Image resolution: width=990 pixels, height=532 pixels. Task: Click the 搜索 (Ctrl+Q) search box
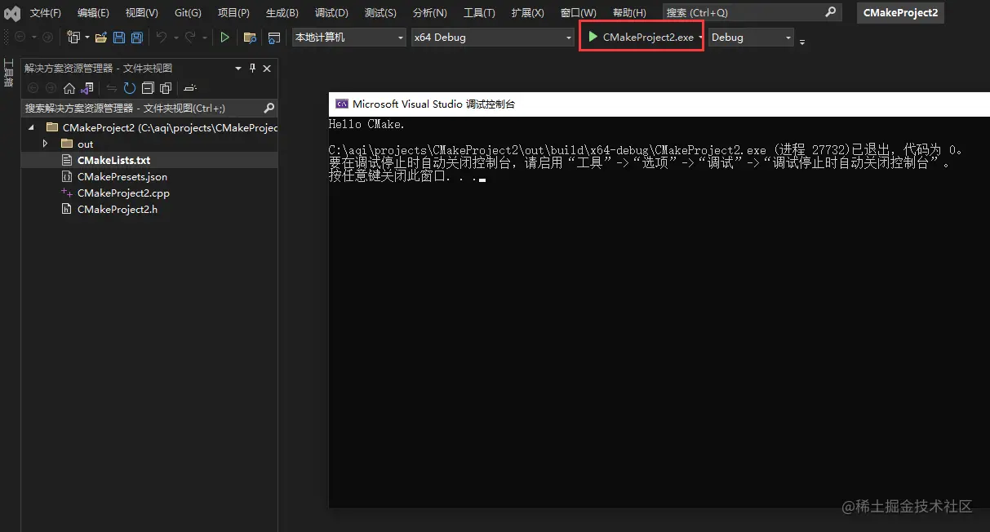coord(752,12)
